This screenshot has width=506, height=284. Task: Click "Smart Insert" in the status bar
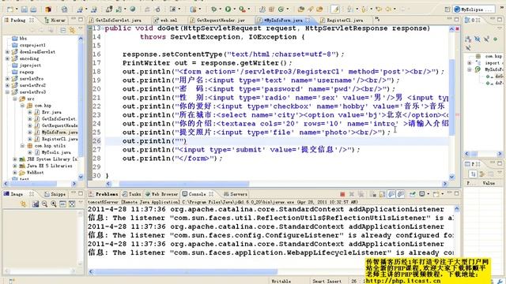coord(327,281)
